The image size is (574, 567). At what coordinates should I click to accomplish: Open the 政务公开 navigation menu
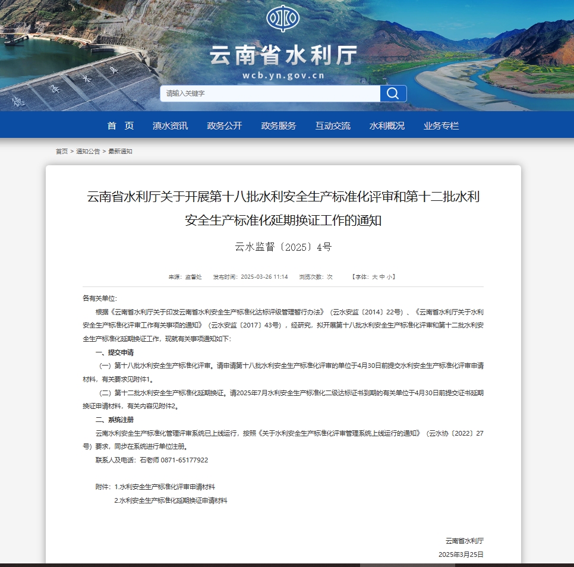(x=225, y=125)
